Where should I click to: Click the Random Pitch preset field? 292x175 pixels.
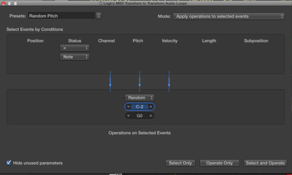tap(61, 16)
